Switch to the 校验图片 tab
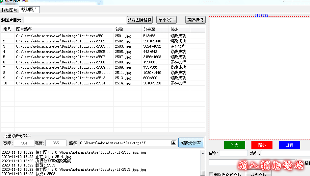This screenshot has width=310, height=176. tap(10, 10)
